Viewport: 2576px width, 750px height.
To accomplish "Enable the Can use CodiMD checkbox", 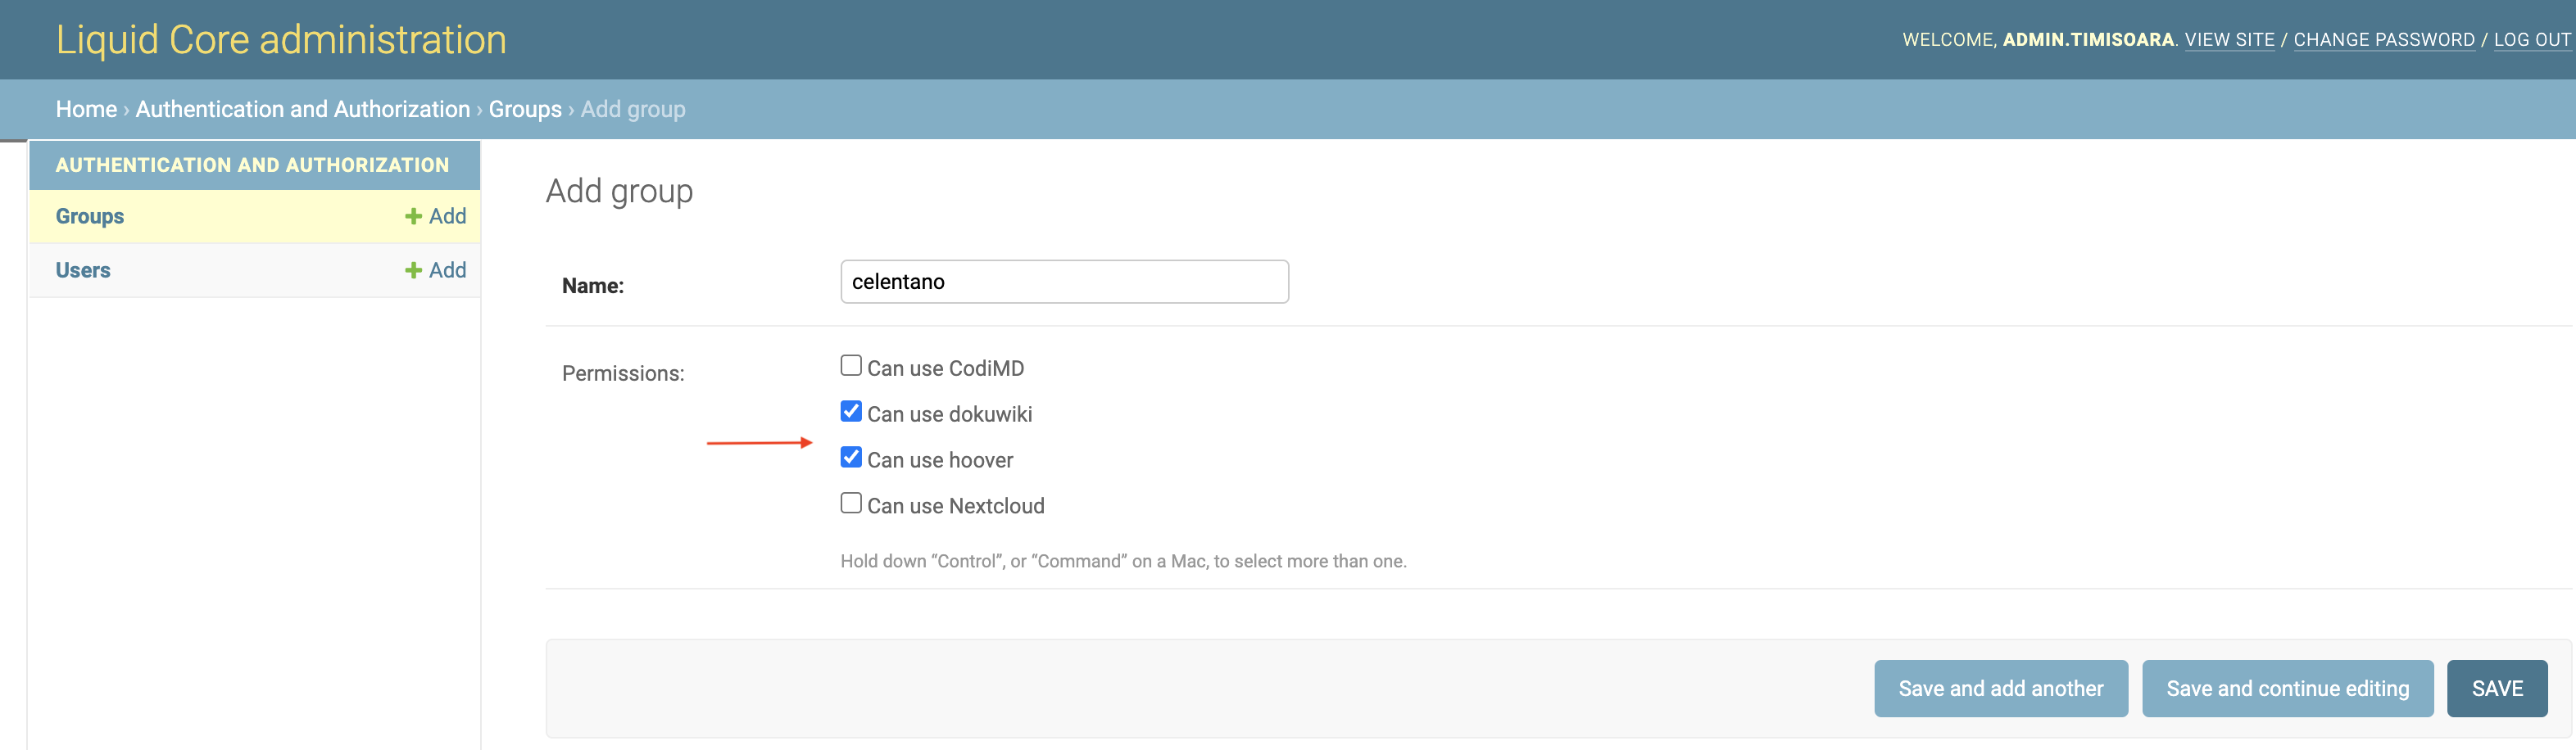I will click(x=851, y=367).
